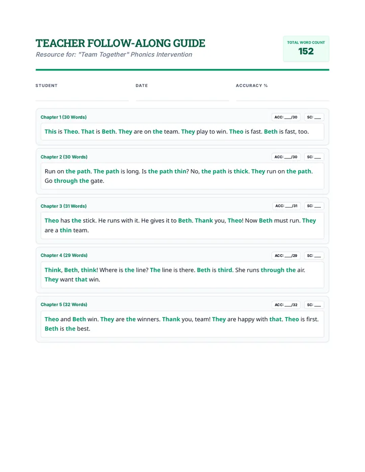Click the Chapter 1 ACC /30 field
This screenshot has height=472, width=365.
(x=286, y=117)
